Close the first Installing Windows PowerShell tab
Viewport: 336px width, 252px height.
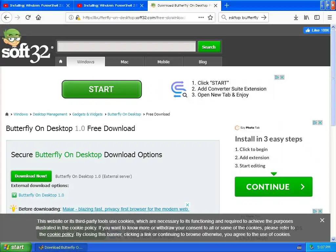click(68, 6)
